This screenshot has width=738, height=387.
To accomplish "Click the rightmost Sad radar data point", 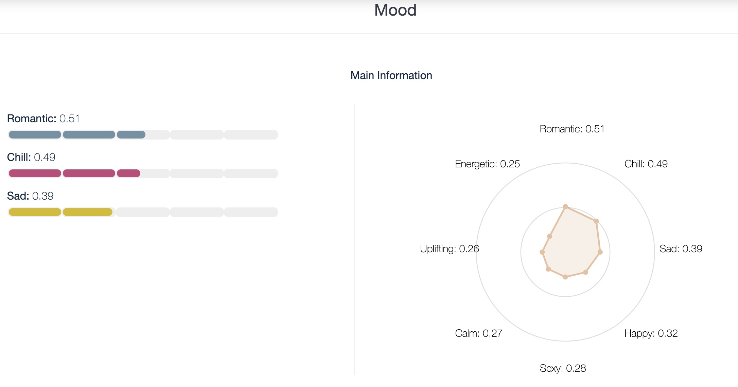I will point(600,252).
